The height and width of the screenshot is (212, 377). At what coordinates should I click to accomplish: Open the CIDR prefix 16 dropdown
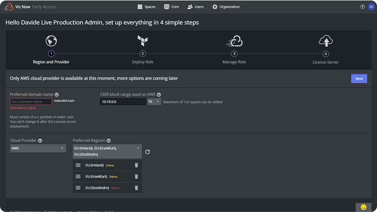pyautogui.click(x=154, y=101)
